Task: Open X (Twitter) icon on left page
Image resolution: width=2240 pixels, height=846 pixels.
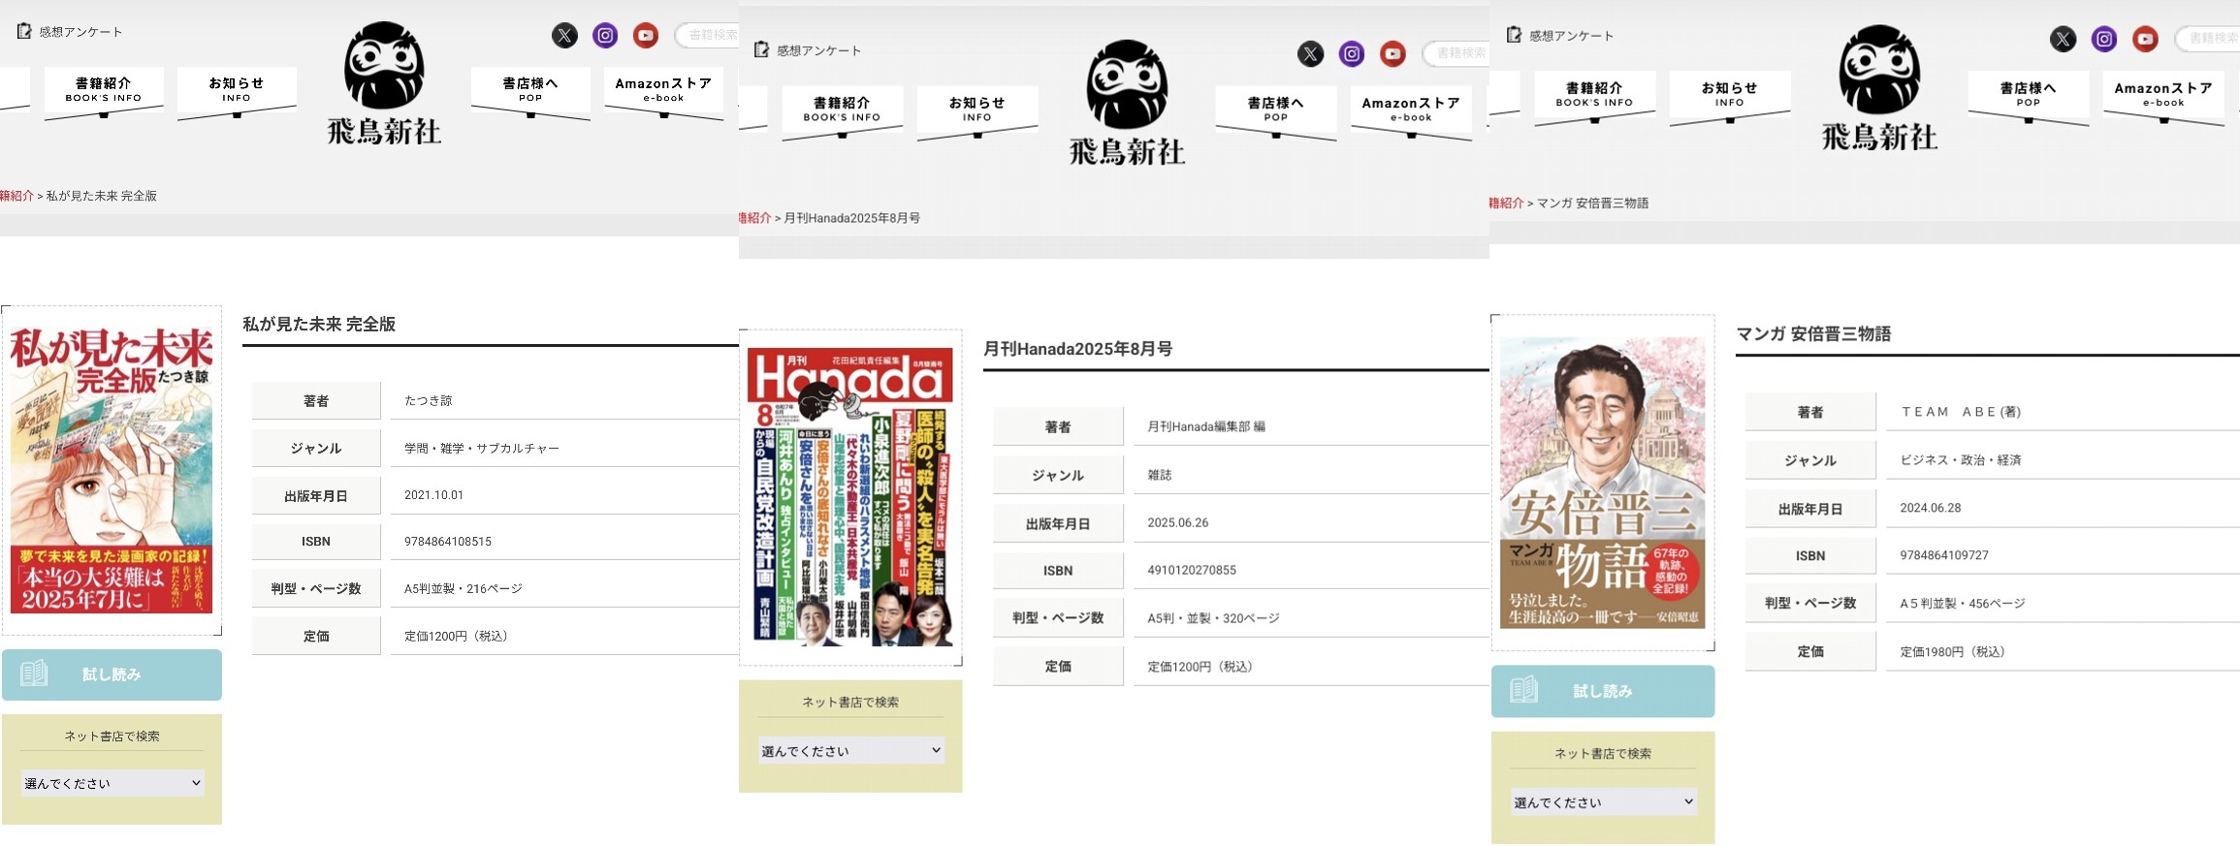Action: 564,36
